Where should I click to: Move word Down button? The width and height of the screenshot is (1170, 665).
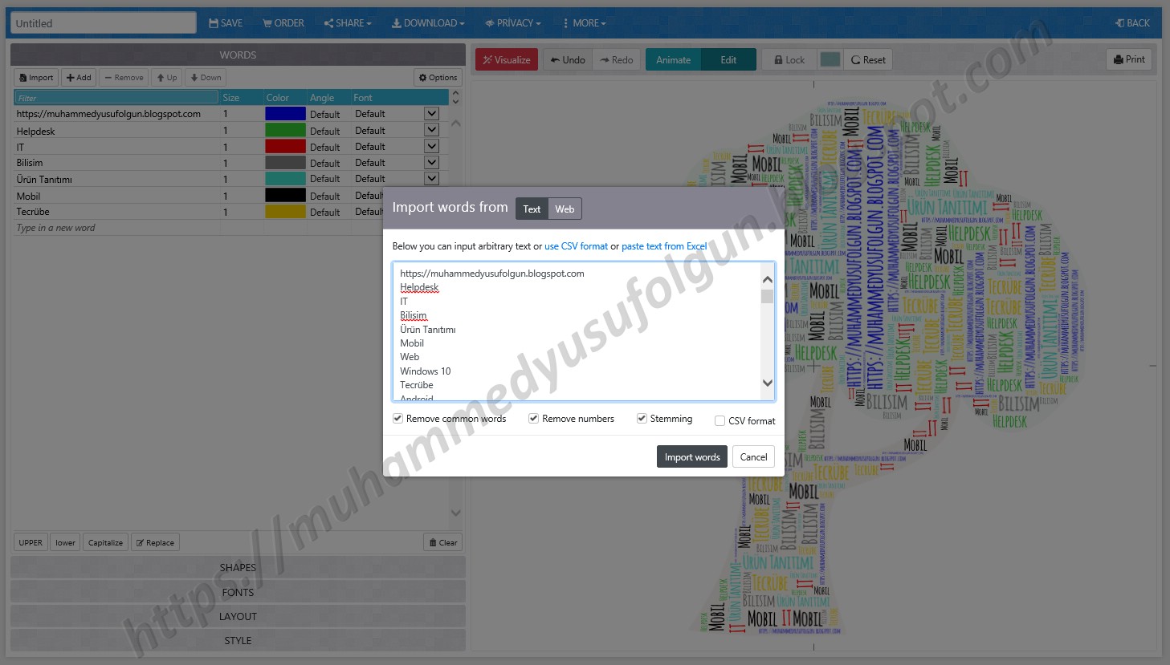coord(206,78)
